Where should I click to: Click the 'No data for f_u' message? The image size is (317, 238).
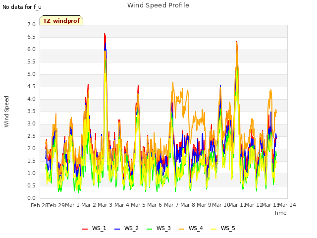[22, 7]
